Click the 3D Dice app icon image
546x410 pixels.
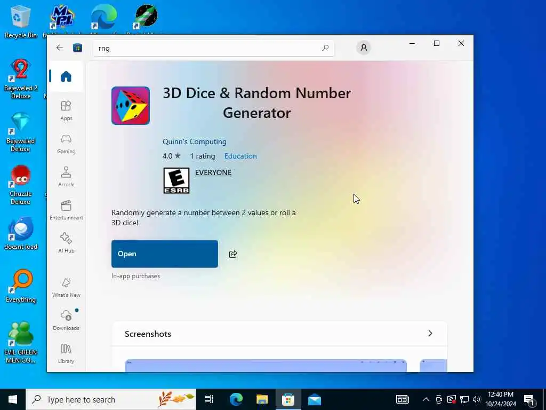pos(131,106)
